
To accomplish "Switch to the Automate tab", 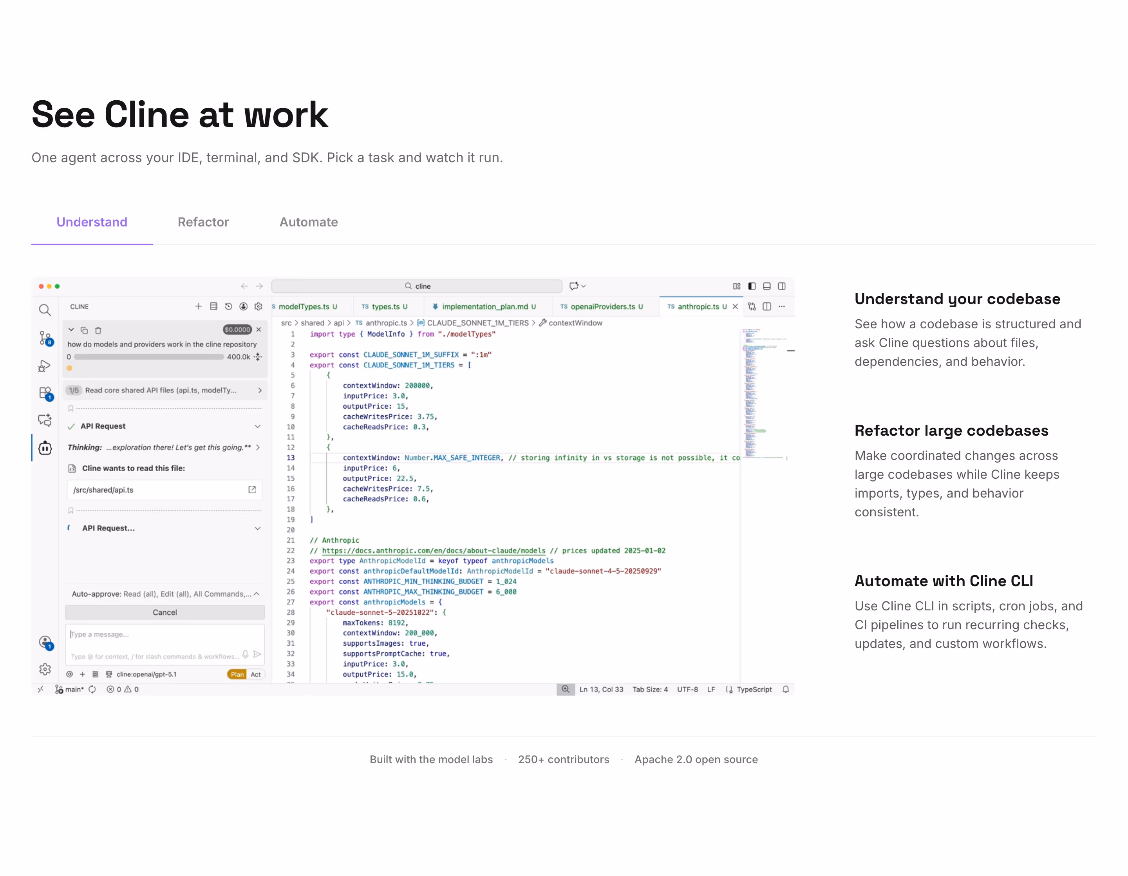I will [309, 222].
